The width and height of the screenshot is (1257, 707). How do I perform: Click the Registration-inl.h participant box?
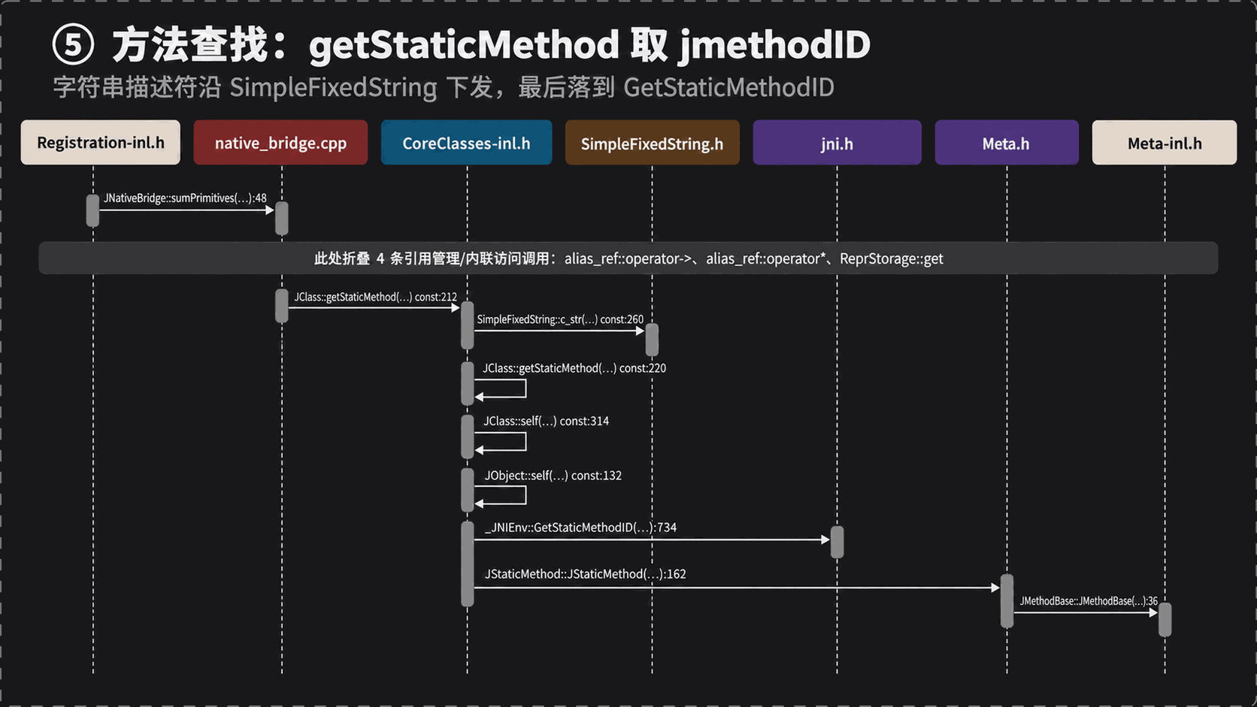(100, 143)
